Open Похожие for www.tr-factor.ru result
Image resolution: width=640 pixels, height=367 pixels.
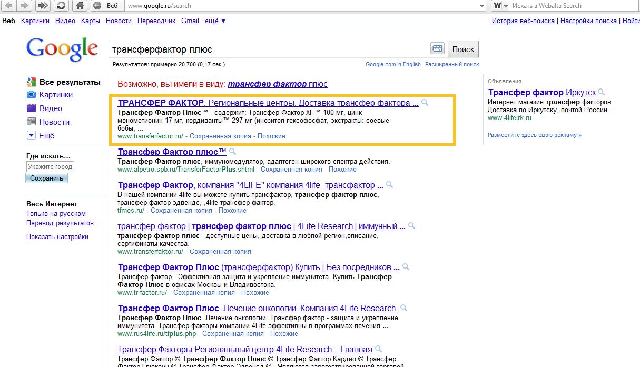[255, 293]
